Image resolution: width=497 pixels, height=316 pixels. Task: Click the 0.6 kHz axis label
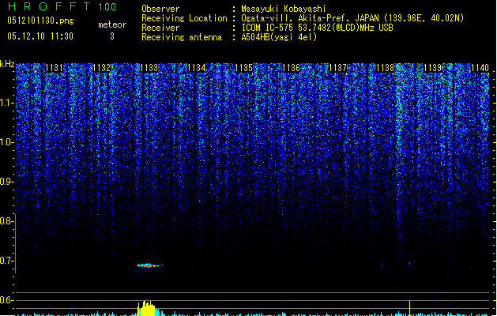(x=6, y=300)
